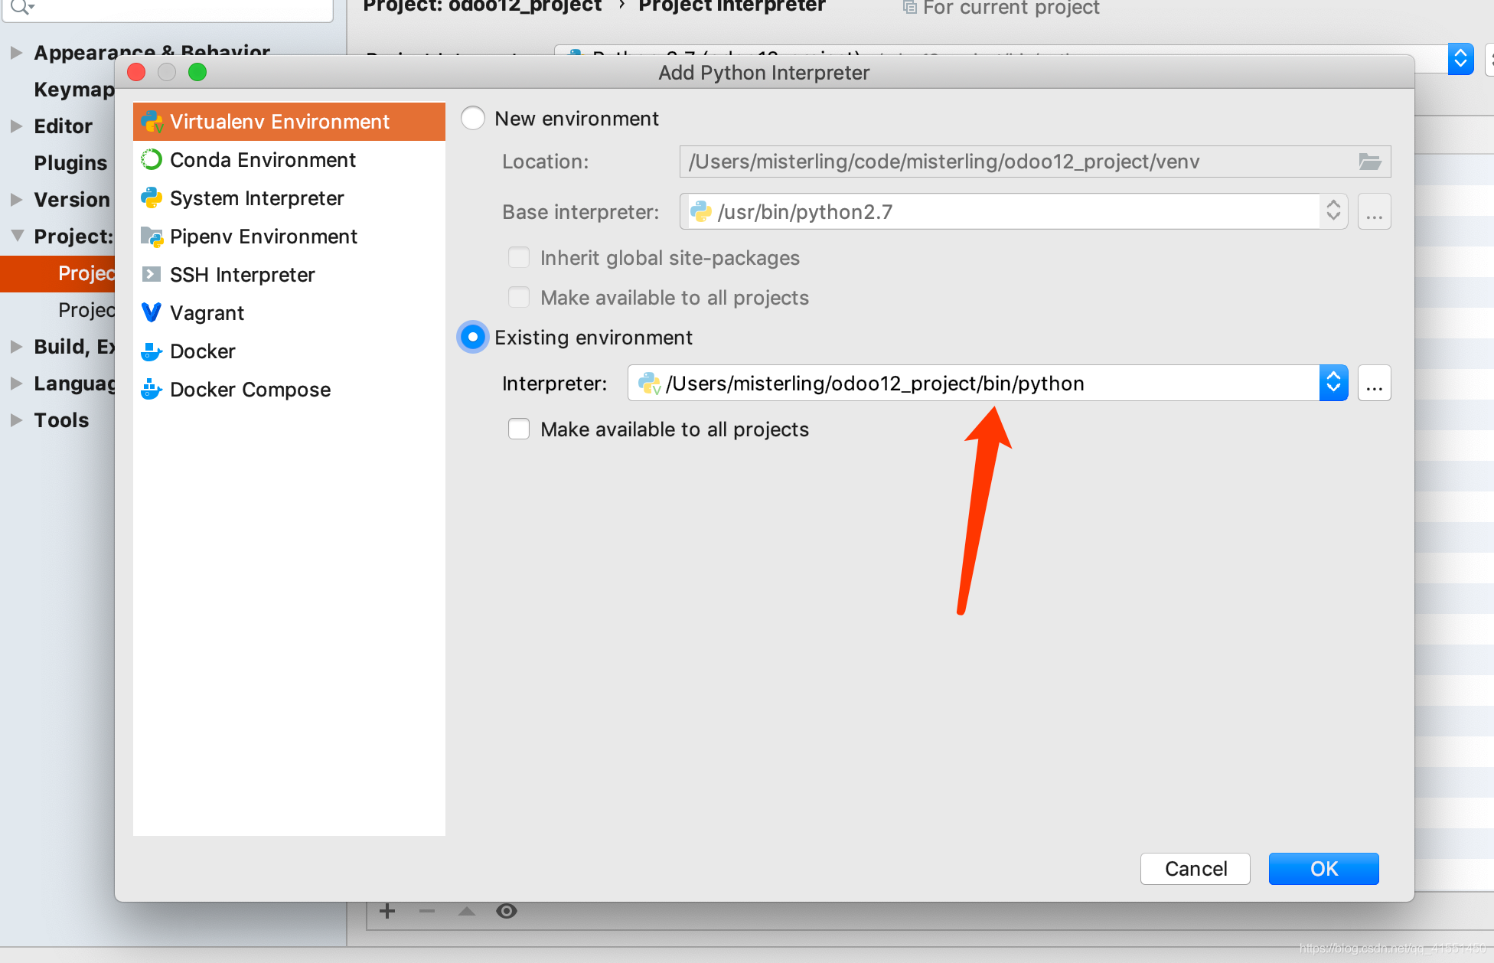This screenshot has width=1494, height=963.
Task: Click the upgrade package up-arrow icon
Action: [467, 911]
